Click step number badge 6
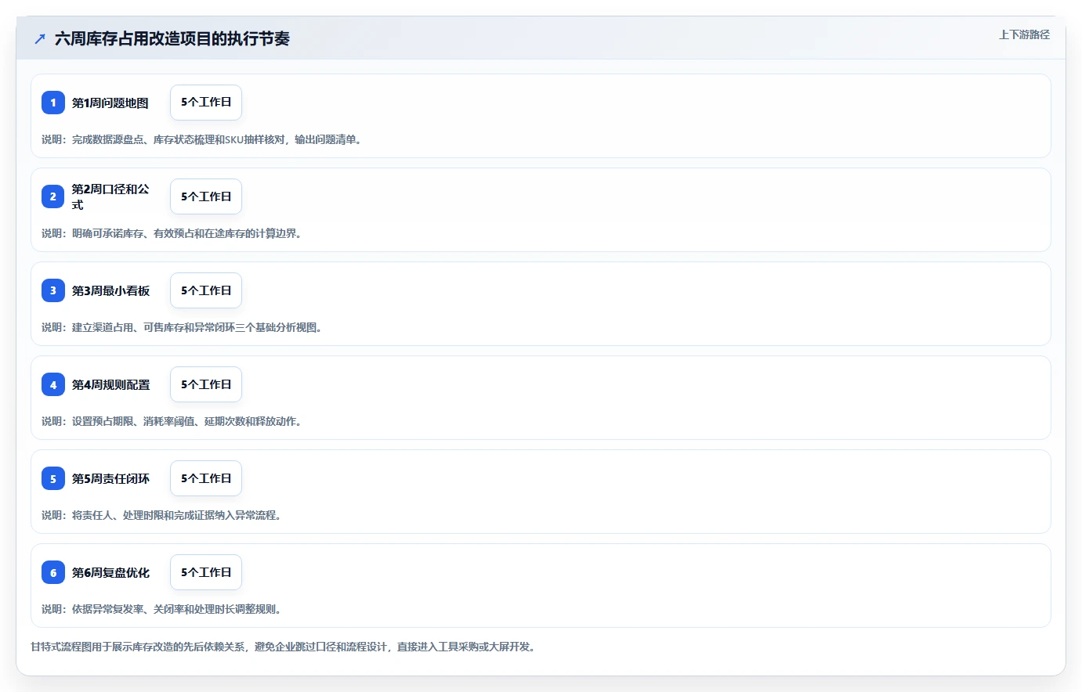1082x692 pixels. pos(53,572)
